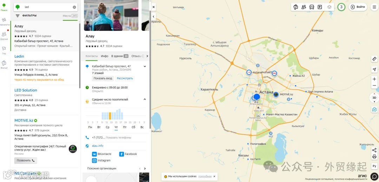The height and width of the screenshot is (182, 379).
Task: Collapse average visitors chart section
Action: 145,99
